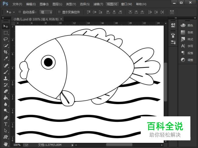
Task: Open the 颜色 color panel
Action: [187, 25]
